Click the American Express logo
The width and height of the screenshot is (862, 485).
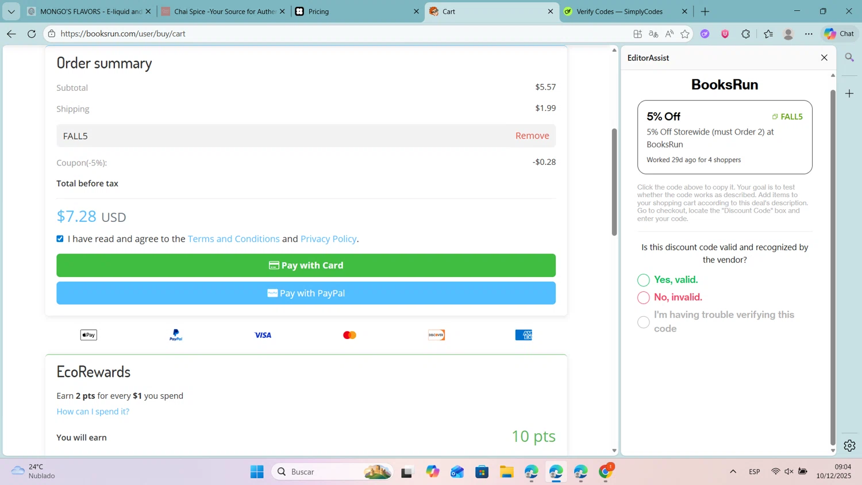[524, 335]
